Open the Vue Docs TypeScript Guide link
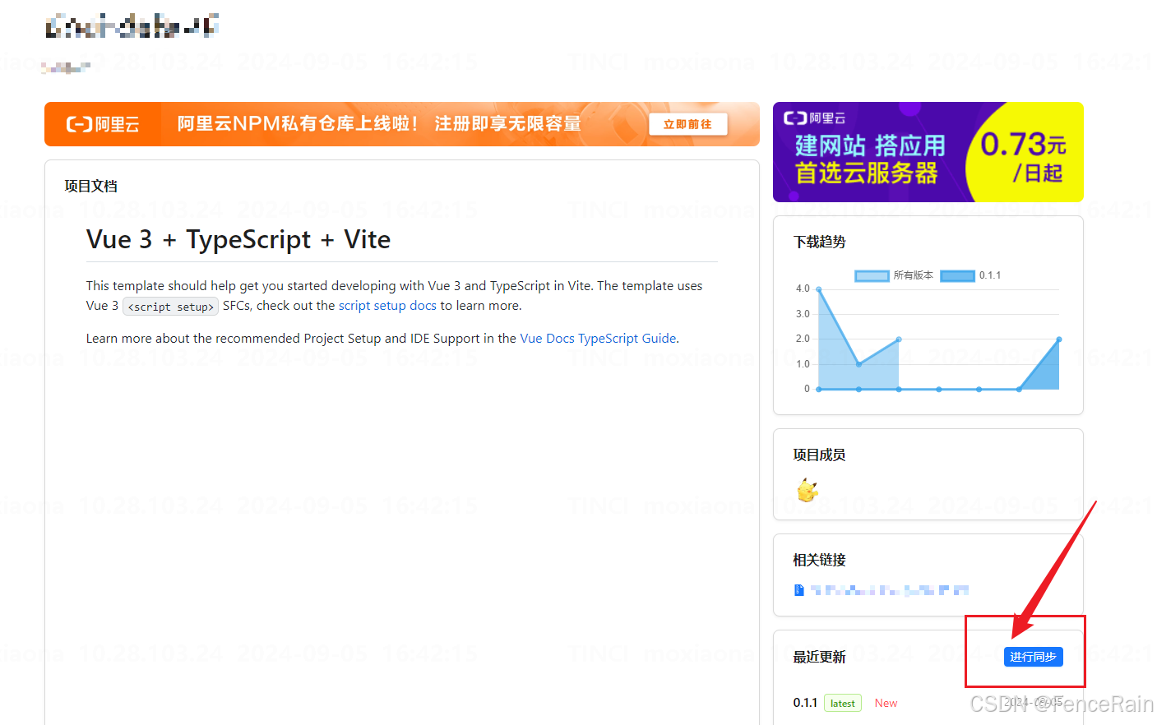Viewport: 1157px width, 725px height. pos(599,339)
